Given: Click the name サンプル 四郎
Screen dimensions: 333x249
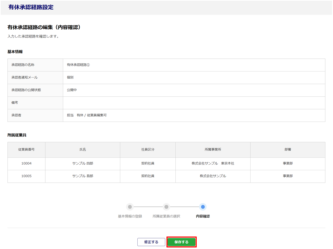Looking at the screenshot, I should tap(82, 163).
